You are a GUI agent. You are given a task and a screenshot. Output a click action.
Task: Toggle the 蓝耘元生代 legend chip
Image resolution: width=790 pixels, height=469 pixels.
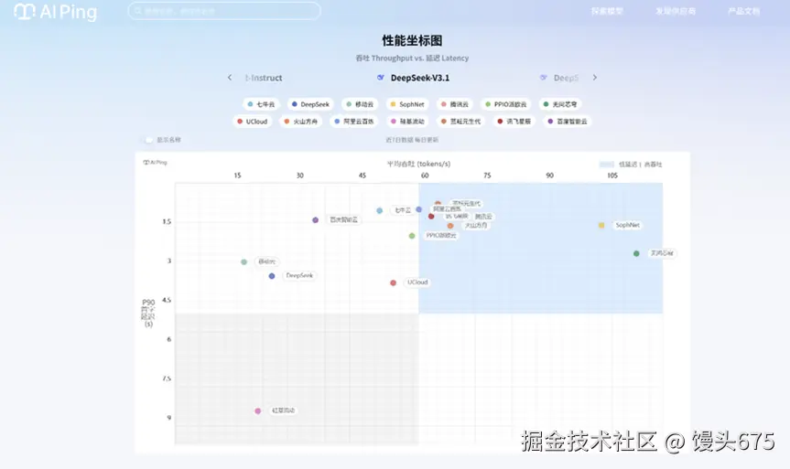461,122
